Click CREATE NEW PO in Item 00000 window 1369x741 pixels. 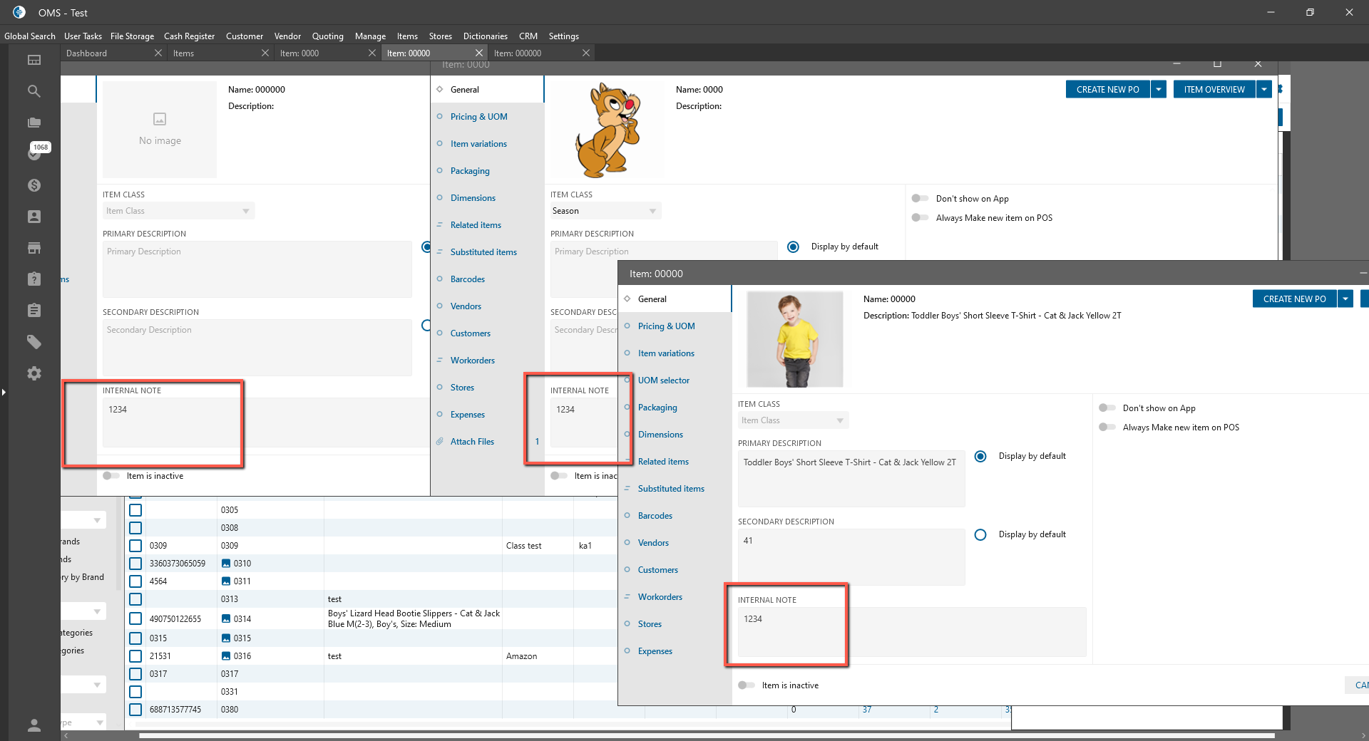(1295, 299)
